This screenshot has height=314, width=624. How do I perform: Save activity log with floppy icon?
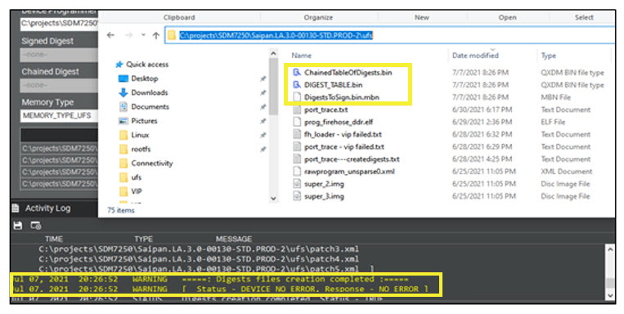click(x=18, y=226)
